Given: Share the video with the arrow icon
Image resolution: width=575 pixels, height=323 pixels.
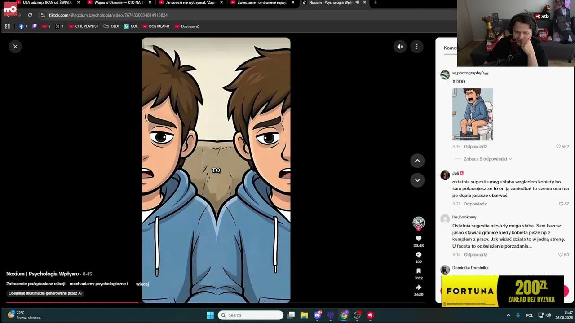Looking at the screenshot, I should point(419,288).
